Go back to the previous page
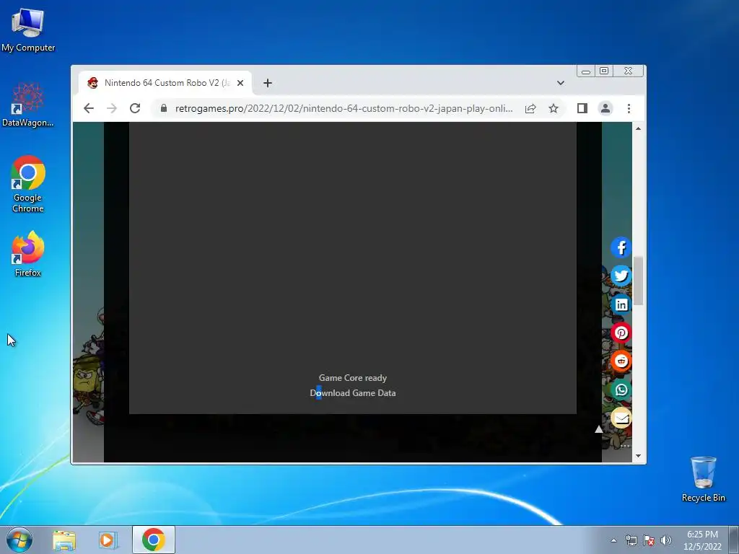 [89, 108]
